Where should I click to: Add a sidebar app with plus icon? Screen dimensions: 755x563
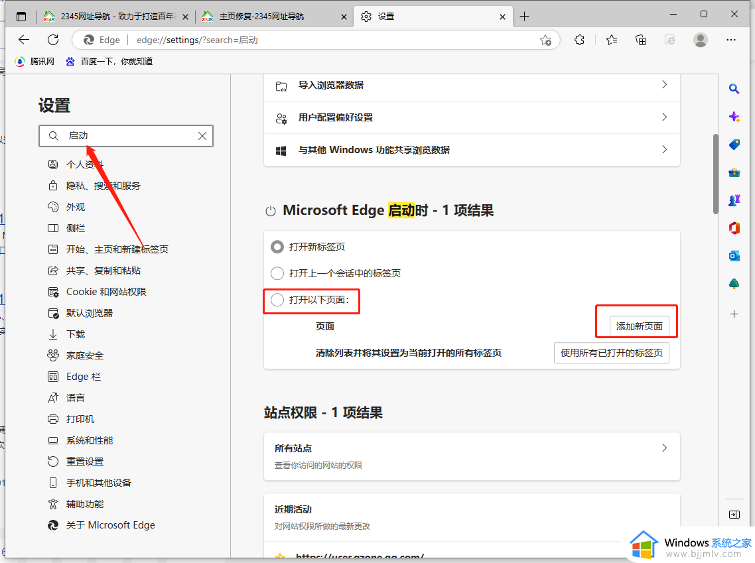[x=734, y=314]
